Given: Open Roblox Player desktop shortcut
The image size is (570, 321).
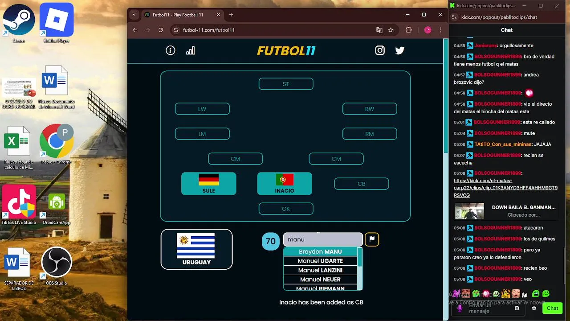Looking at the screenshot, I should point(57,24).
